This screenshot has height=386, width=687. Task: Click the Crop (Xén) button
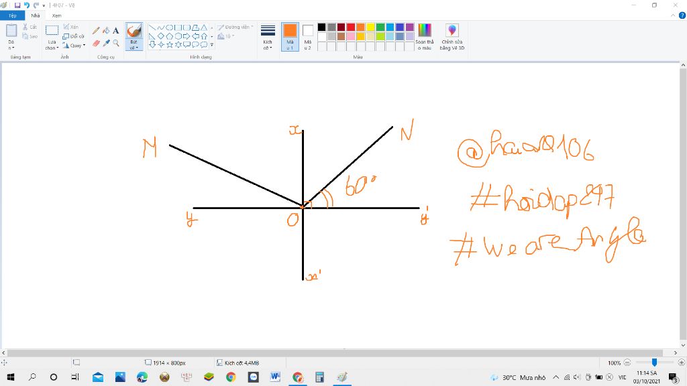click(71, 27)
